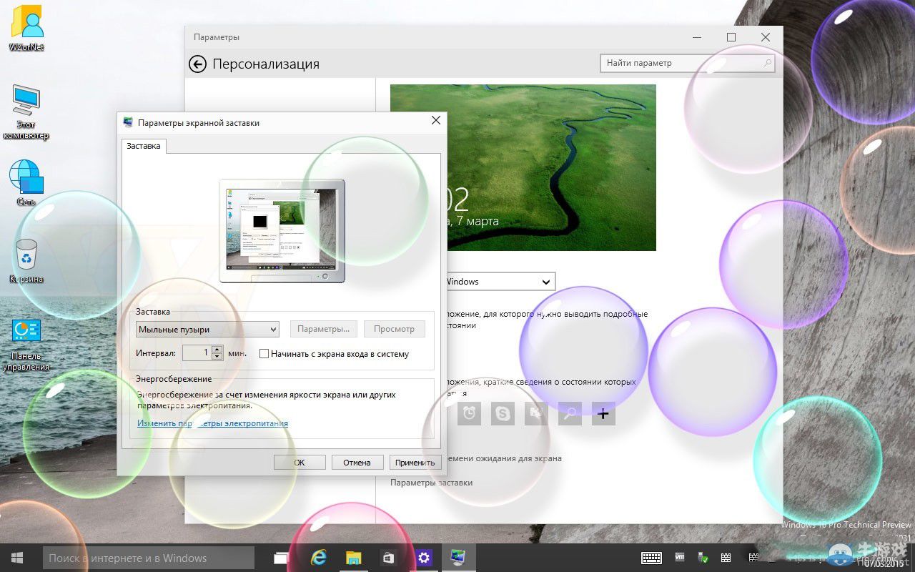This screenshot has width=915, height=572.
Task: Open File Explorer from the taskbar
Action: click(353, 558)
